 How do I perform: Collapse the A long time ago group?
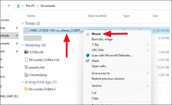(x=23, y=82)
